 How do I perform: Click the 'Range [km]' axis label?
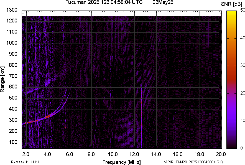(2, 79)
